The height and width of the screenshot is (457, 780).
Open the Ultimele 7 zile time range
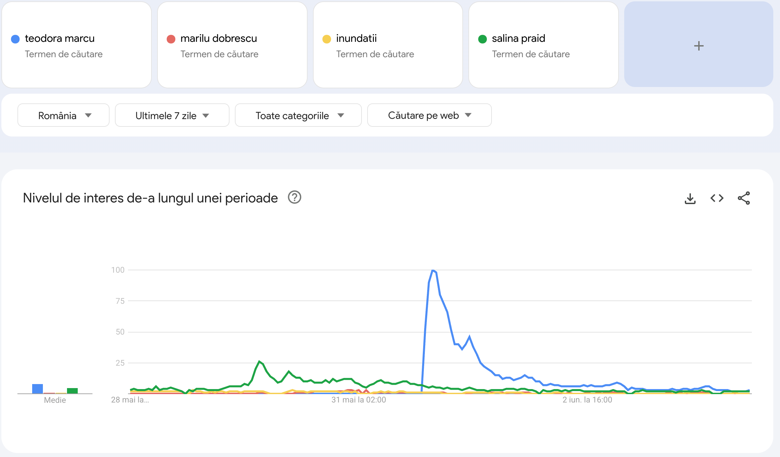click(x=172, y=115)
